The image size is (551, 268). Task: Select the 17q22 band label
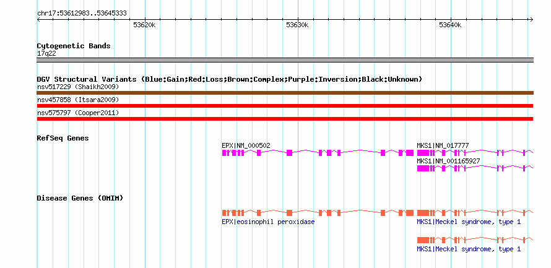[46, 54]
